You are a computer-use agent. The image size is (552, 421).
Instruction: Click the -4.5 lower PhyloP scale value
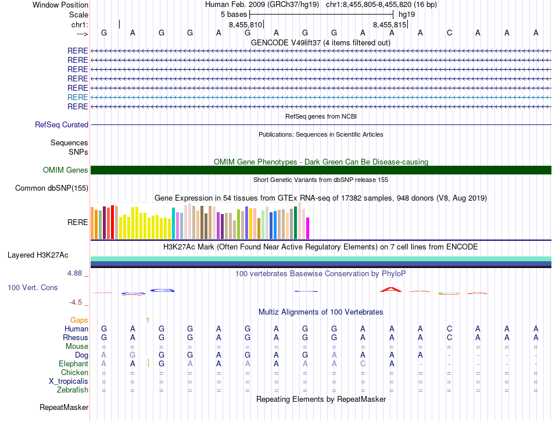point(76,302)
